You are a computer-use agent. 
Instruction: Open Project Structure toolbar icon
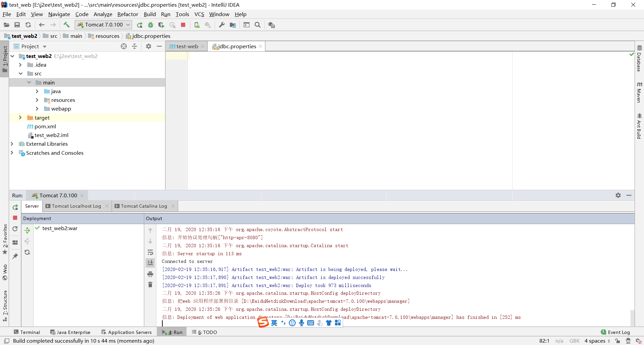click(233, 25)
